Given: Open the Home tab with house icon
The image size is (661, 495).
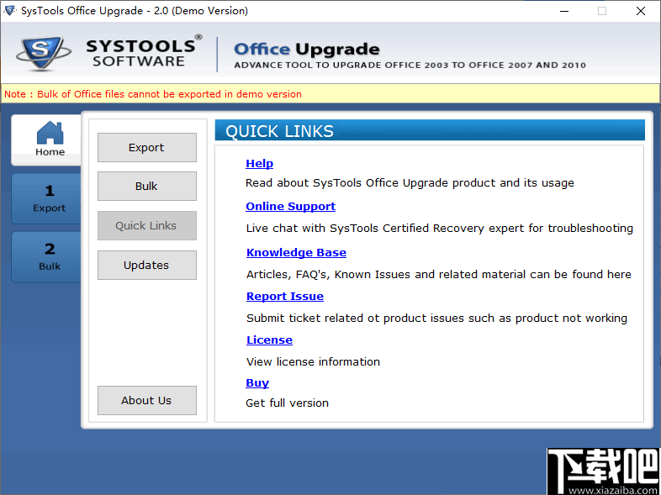Looking at the screenshot, I should (46, 140).
